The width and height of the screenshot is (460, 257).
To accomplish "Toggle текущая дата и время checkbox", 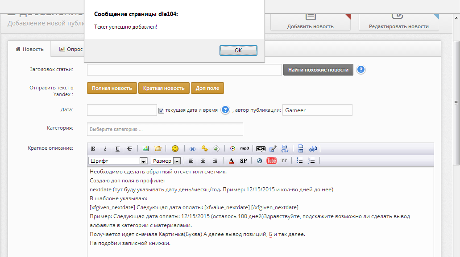I will tap(161, 110).
